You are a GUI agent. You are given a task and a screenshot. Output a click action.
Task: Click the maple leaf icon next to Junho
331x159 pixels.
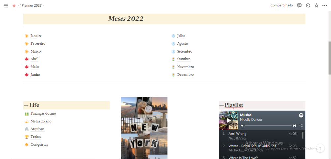coord(27,75)
